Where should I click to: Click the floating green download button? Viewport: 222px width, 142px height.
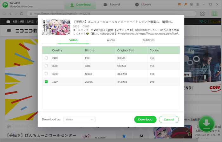pyautogui.click(x=206, y=124)
